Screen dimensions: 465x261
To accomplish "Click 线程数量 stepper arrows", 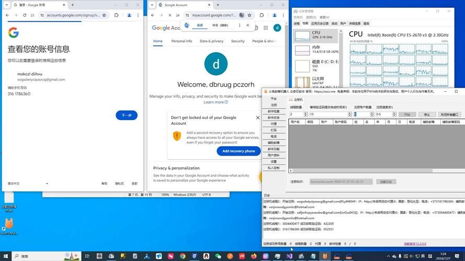I will coord(305,114).
